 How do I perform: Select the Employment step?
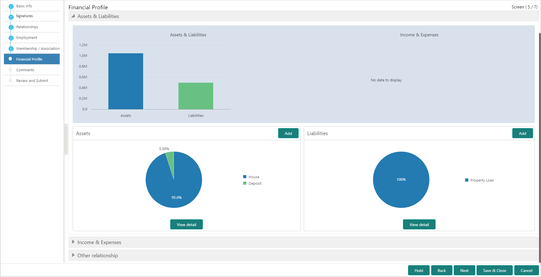(x=26, y=37)
